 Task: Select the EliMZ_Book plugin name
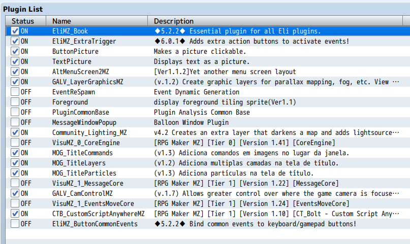(70, 31)
